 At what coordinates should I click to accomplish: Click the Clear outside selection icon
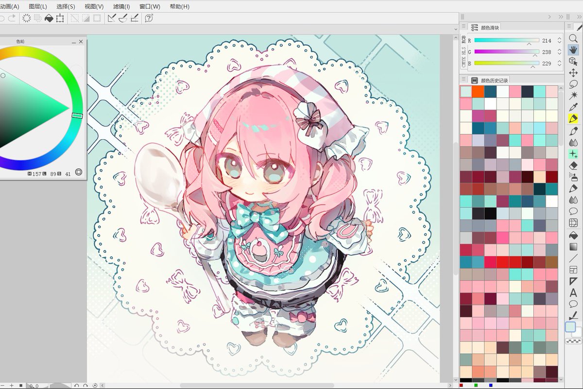pos(38,18)
